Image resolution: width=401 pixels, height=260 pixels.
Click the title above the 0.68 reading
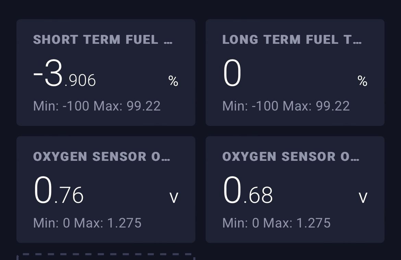point(291,156)
